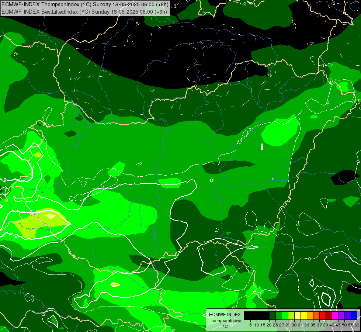
Task: Click the legend value 15
Action: click(x=263, y=325)
